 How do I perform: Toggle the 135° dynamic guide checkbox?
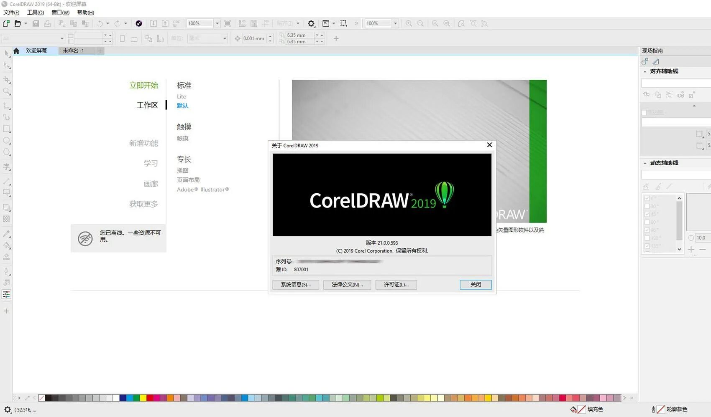pyautogui.click(x=647, y=246)
